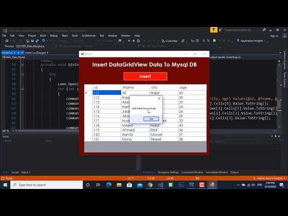
Task: Open the File menu
Action: click(4, 35)
